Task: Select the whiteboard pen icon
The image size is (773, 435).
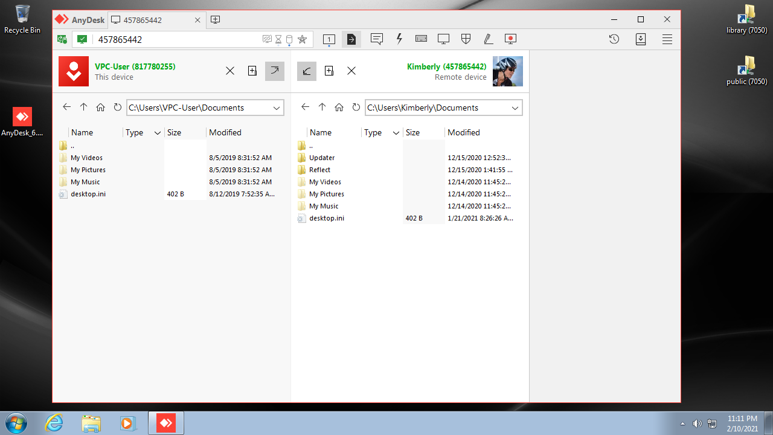Action: click(x=488, y=39)
